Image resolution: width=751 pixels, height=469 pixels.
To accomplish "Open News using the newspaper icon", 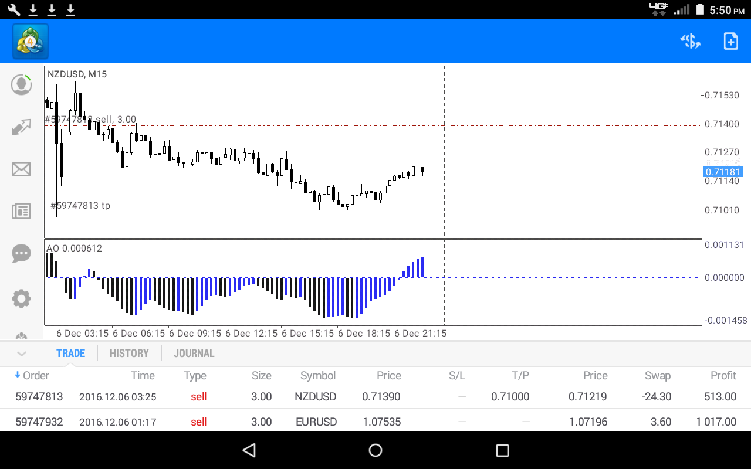I will click(x=21, y=211).
